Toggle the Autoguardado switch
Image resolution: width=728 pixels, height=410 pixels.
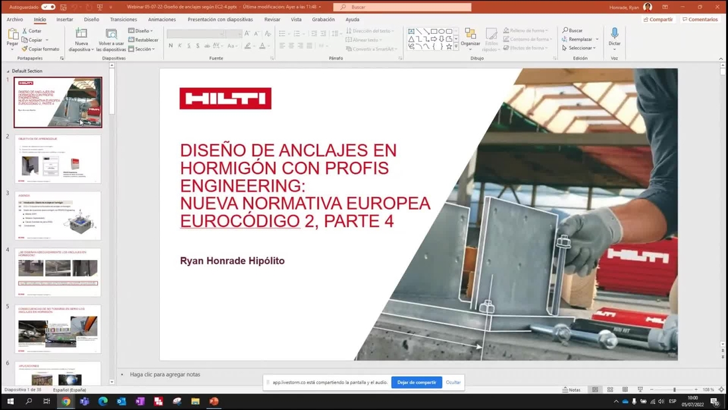48,7
